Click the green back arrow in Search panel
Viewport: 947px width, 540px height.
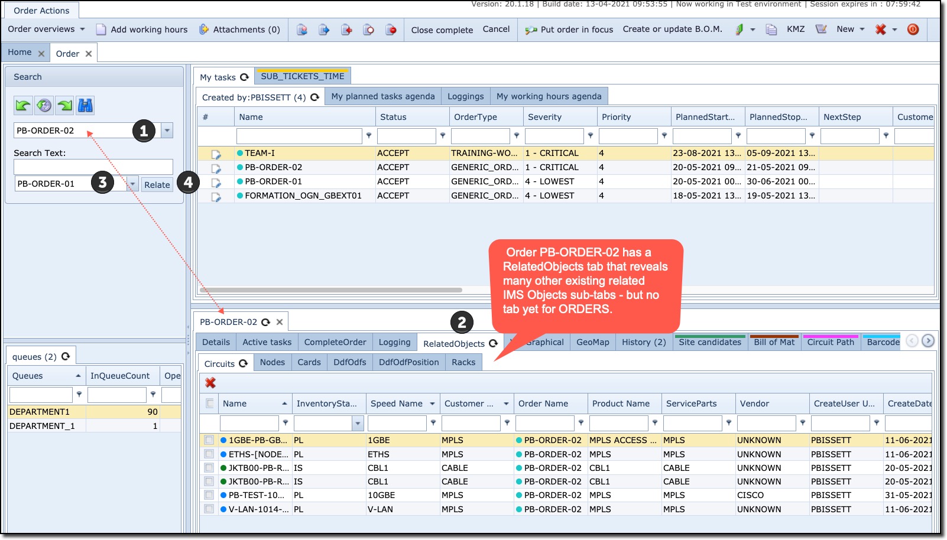(23, 106)
